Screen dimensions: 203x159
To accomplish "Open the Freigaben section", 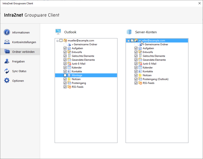I will coord(20,61).
